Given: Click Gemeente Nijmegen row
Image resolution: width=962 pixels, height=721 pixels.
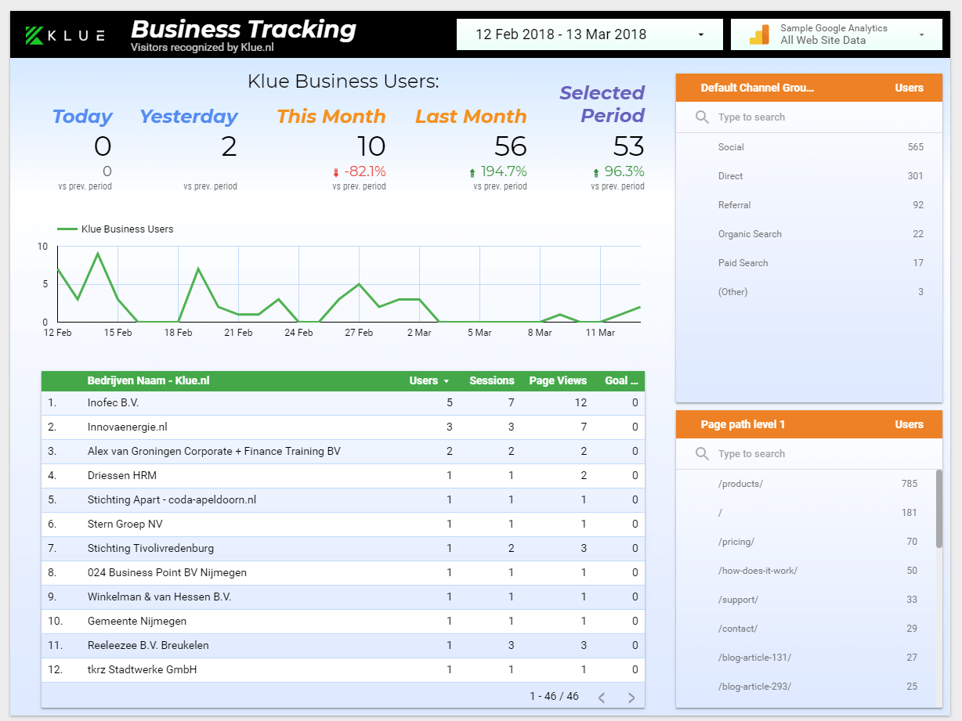Looking at the screenshot, I should 343,622.
